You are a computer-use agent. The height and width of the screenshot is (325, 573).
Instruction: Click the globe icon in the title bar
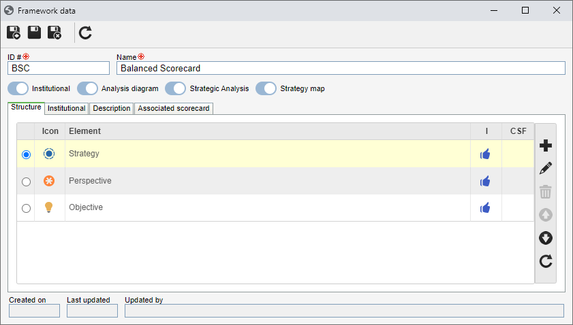pyautogui.click(x=9, y=11)
